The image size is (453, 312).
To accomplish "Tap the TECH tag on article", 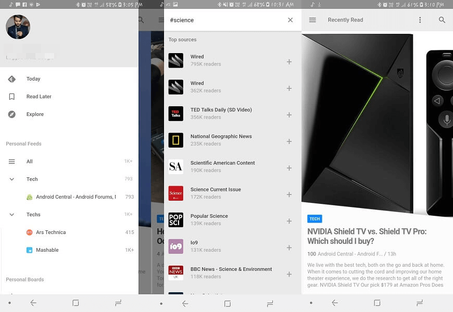I will point(314,219).
